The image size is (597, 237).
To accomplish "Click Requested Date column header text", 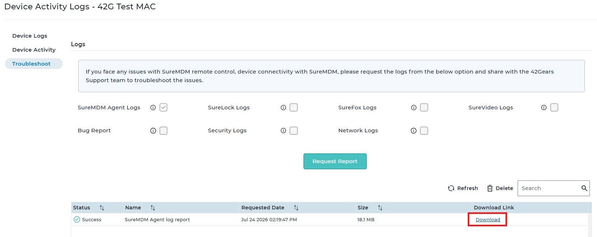I will tap(263, 208).
